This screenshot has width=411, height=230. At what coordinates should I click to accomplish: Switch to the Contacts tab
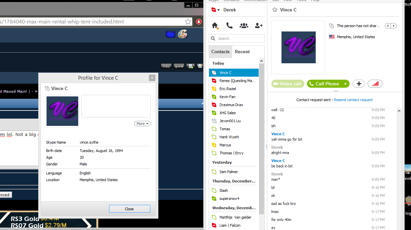coord(220,52)
